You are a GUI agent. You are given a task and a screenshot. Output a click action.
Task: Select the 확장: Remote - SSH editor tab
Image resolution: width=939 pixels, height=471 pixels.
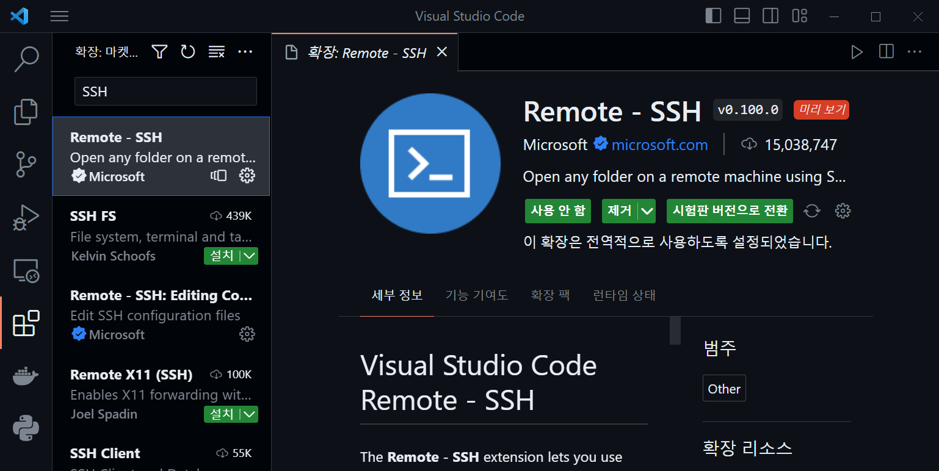(x=365, y=52)
